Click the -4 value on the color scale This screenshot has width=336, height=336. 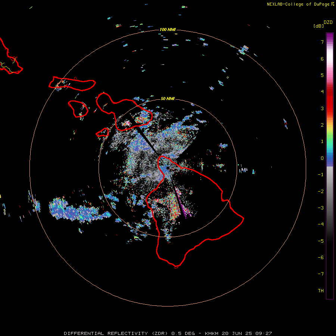[321, 224]
